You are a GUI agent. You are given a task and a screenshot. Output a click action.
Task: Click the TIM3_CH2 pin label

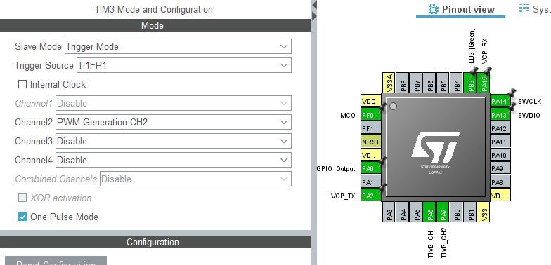(444, 243)
